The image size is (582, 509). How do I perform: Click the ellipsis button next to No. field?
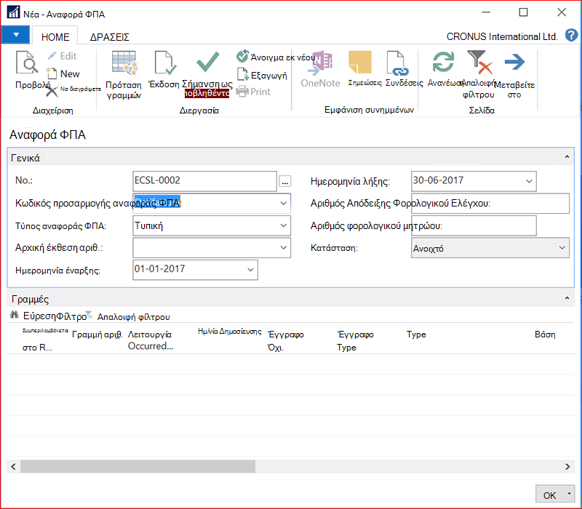(284, 181)
